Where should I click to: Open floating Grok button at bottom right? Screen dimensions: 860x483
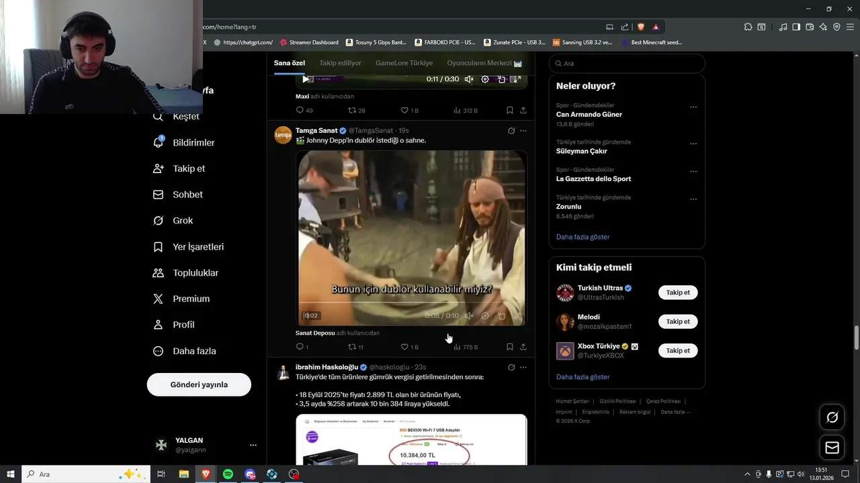832,417
